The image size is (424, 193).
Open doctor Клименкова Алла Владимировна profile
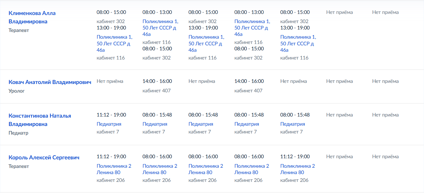click(32, 17)
